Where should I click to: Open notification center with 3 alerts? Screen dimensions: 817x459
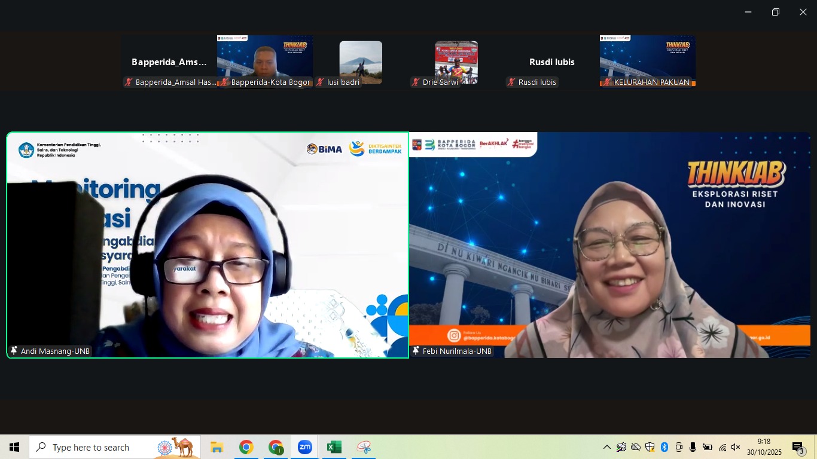coord(798,447)
